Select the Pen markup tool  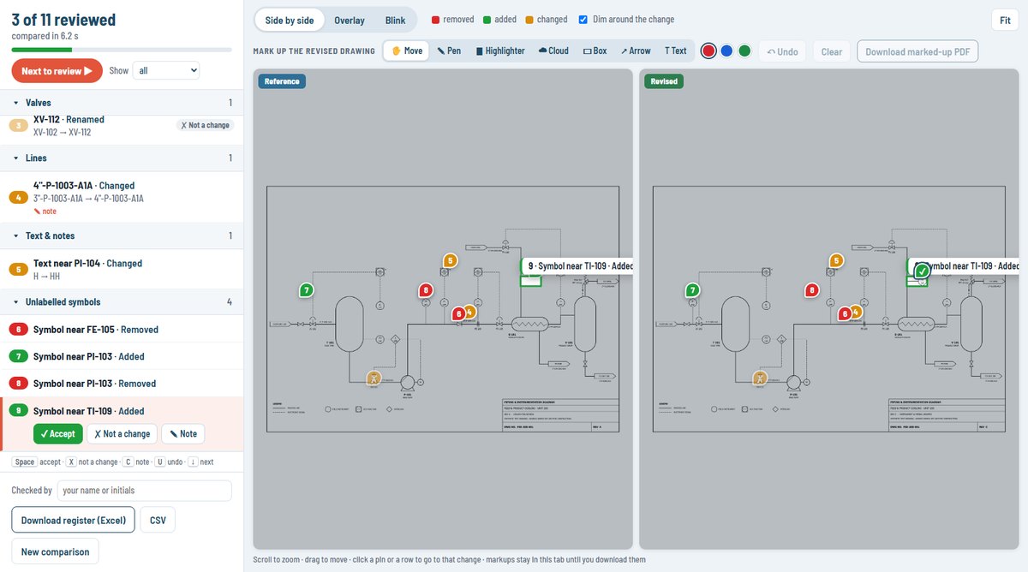[x=449, y=51]
